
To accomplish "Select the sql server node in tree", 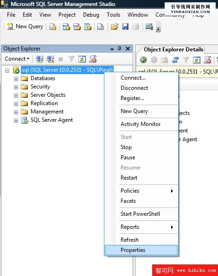I will pyautogui.click(x=67, y=70).
